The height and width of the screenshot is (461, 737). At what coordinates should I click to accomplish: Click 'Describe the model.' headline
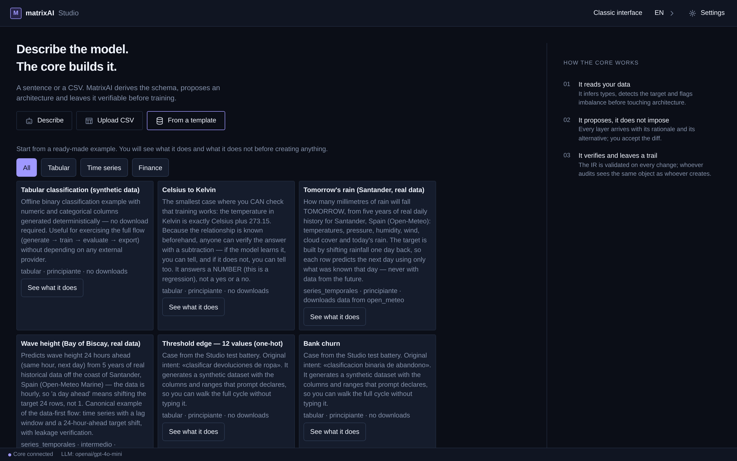(x=72, y=49)
